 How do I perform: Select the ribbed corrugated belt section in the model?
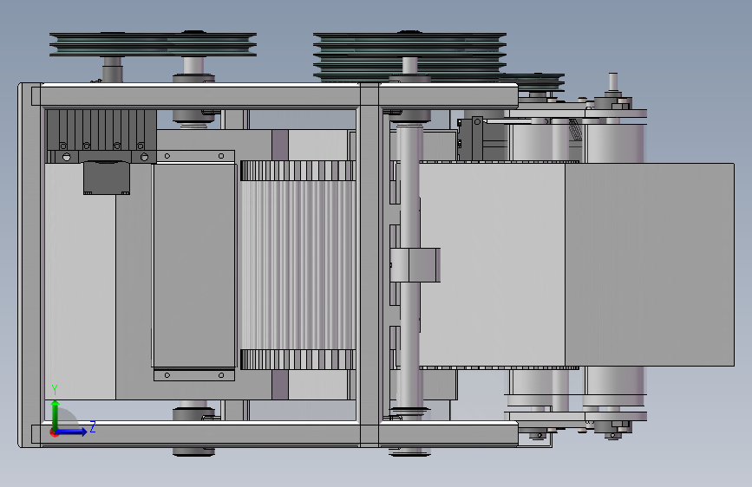298,265
